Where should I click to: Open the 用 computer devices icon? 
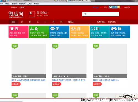click(93, 29)
